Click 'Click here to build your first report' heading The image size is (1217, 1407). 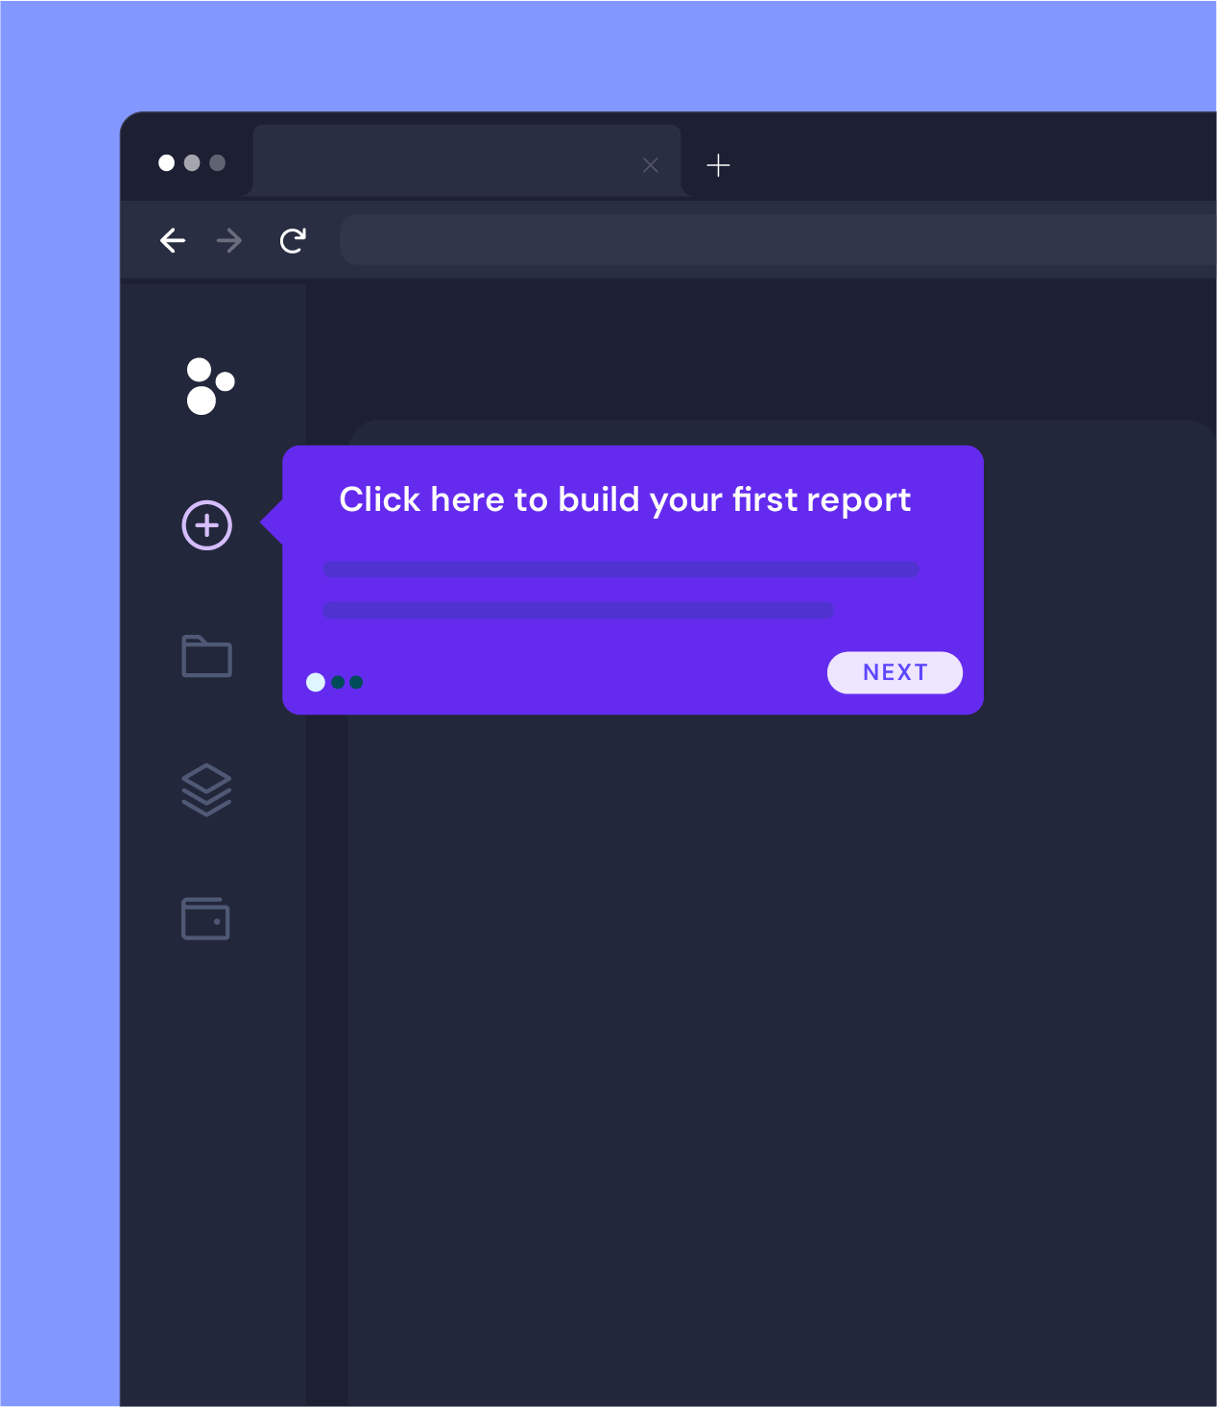625,500
